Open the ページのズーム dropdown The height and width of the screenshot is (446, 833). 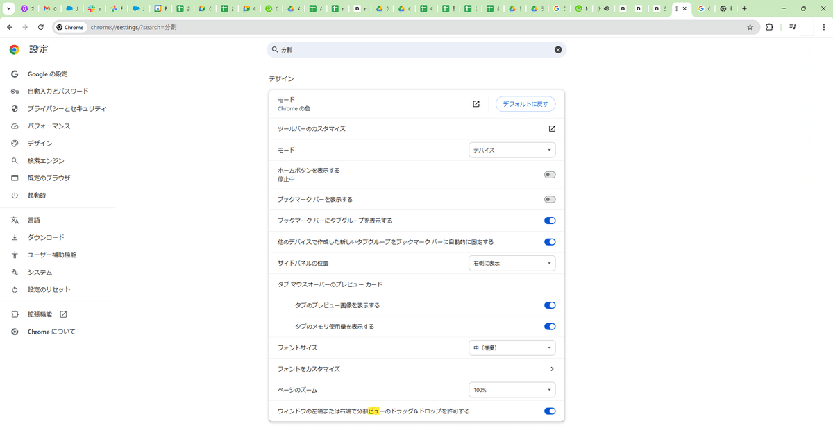(512, 390)
